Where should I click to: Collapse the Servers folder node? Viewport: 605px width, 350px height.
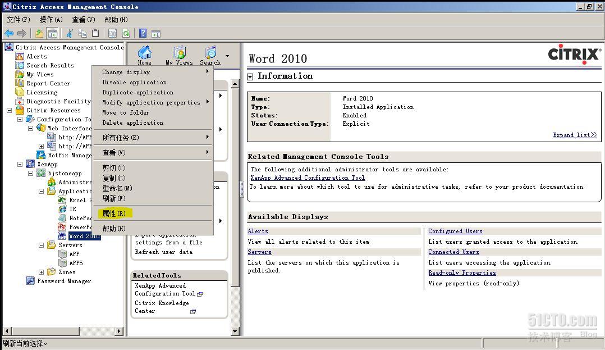tap(42, 246)
